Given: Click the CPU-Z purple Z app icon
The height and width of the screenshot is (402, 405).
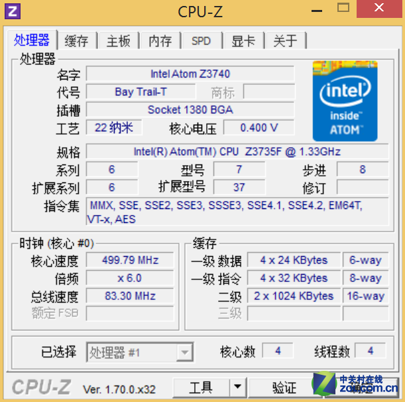Looking at the screenshot, I should point(13,11).
